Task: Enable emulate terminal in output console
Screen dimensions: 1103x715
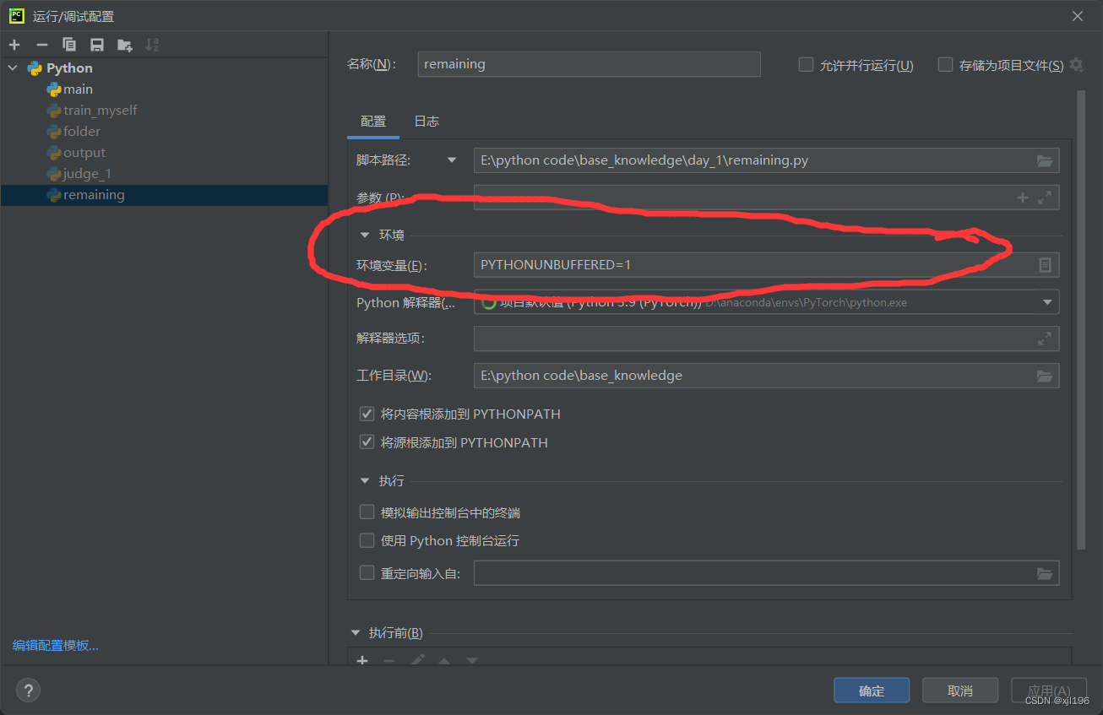Action: [367, 512]
